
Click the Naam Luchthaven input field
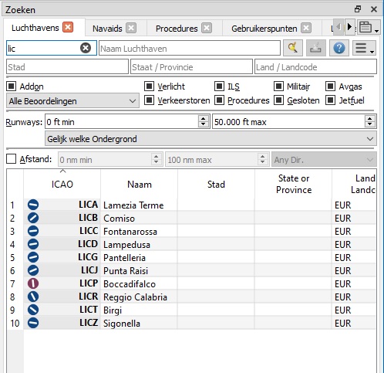click(190, 48)
